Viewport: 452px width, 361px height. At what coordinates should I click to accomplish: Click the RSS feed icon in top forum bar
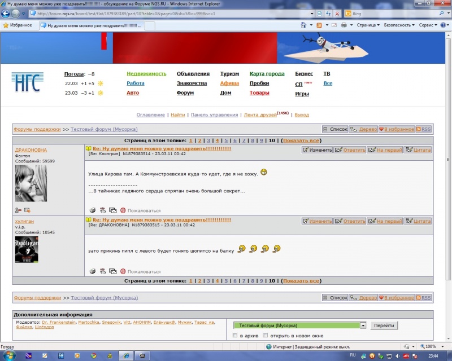click(x=423, y=129)
